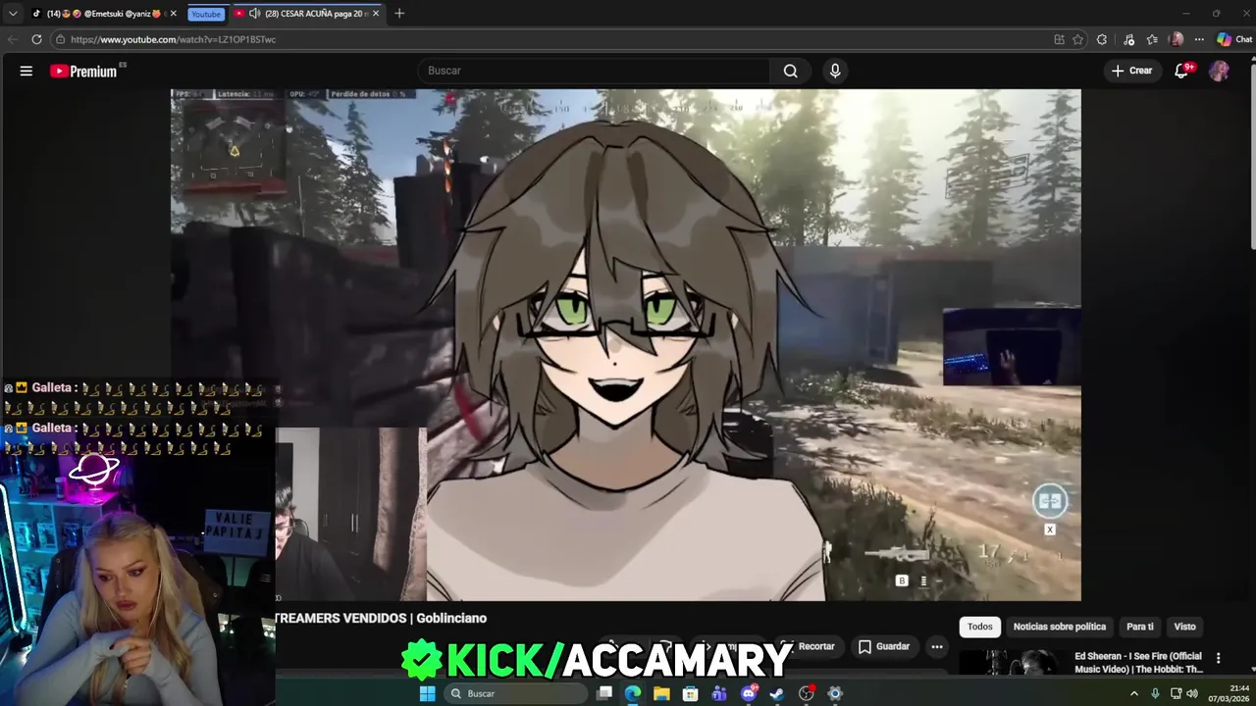1256x706 pixels.
Task: Open File Explorer from the taskbar
Action: (x=661, y=693)
